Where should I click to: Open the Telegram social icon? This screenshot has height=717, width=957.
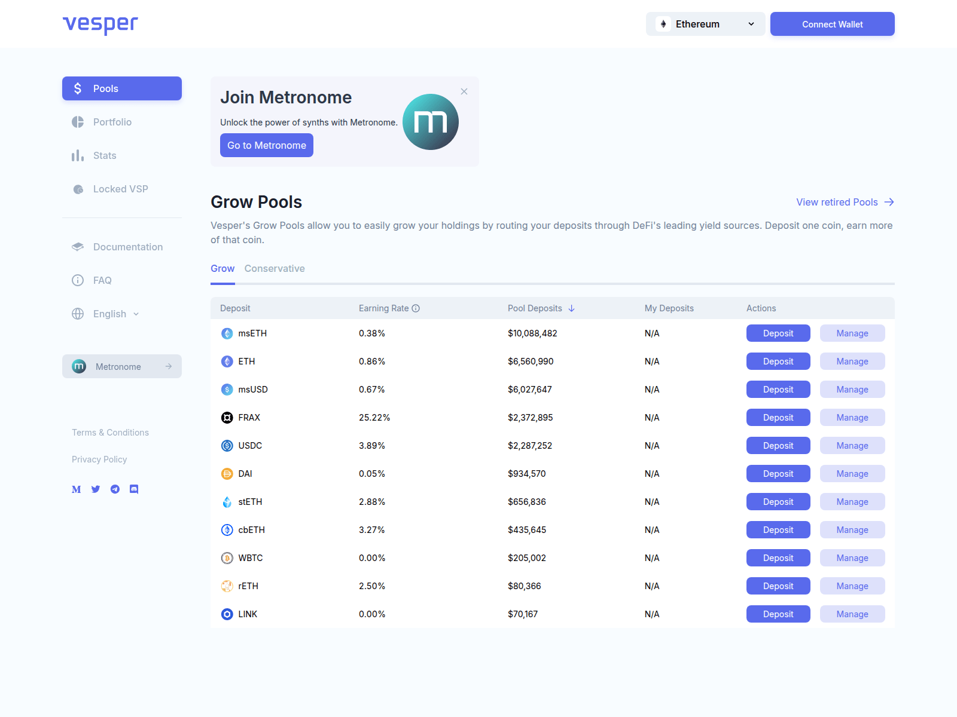pos(115,489)
